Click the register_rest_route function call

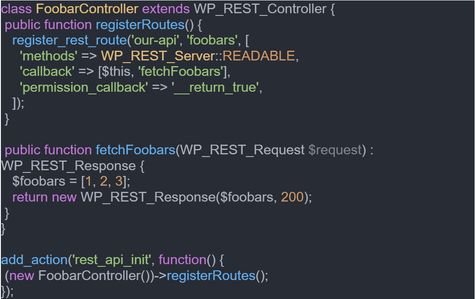[x=69, y=40]
